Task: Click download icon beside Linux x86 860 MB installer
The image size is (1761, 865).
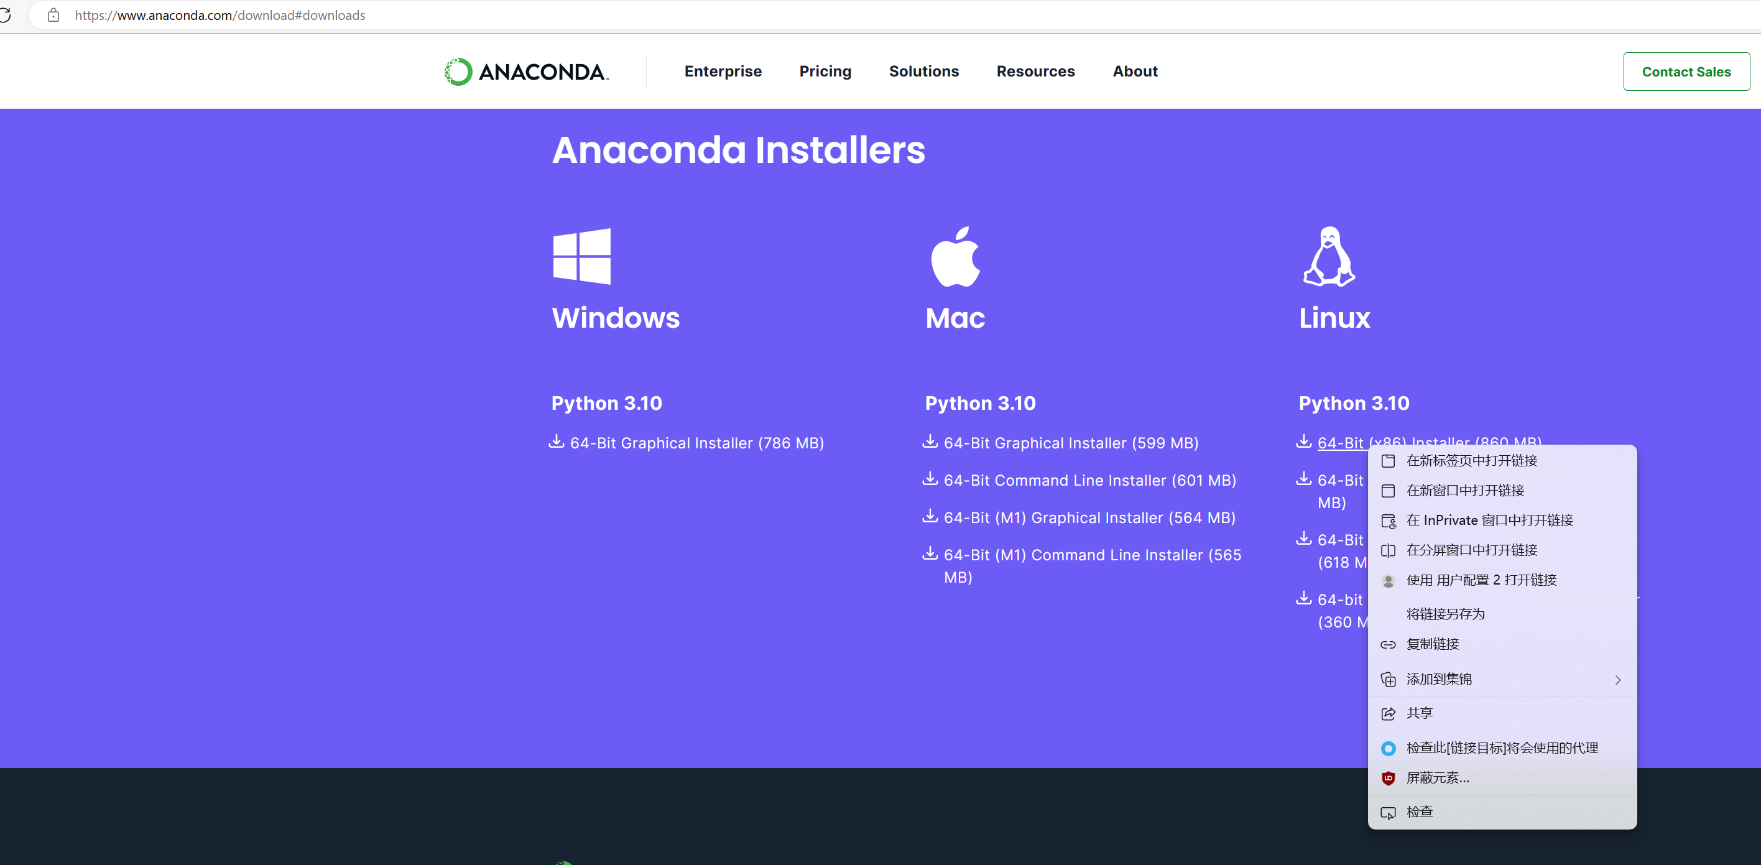Action: 1304,442
